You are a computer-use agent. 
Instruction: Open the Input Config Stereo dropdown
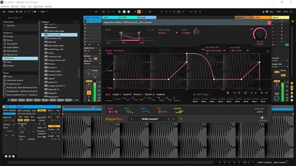[x=168, y=33]
